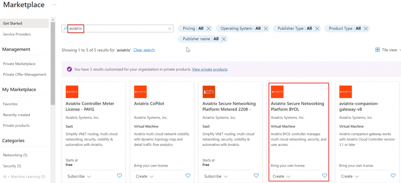The width and height of the screenshot is (401, 183).
Task: Open the aviatrix-companion-gateway-v8 title
Action: pos(359,106)
